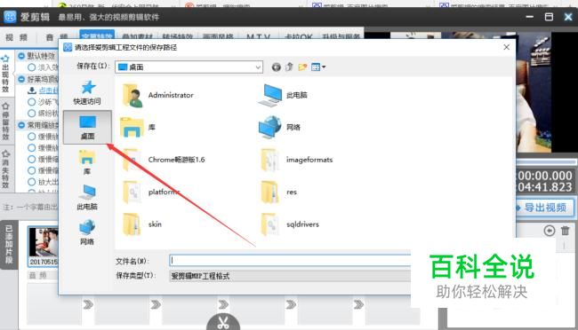Open the 保存在 location dropdown
This screenshot has width=578, height=330.
(189, 67)
